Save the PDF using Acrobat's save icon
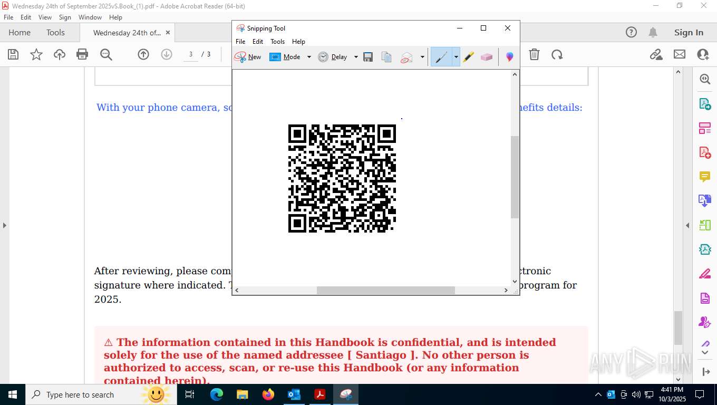Image resolution: width=717 pixels, height=405 pixels. tap(13, 54)
